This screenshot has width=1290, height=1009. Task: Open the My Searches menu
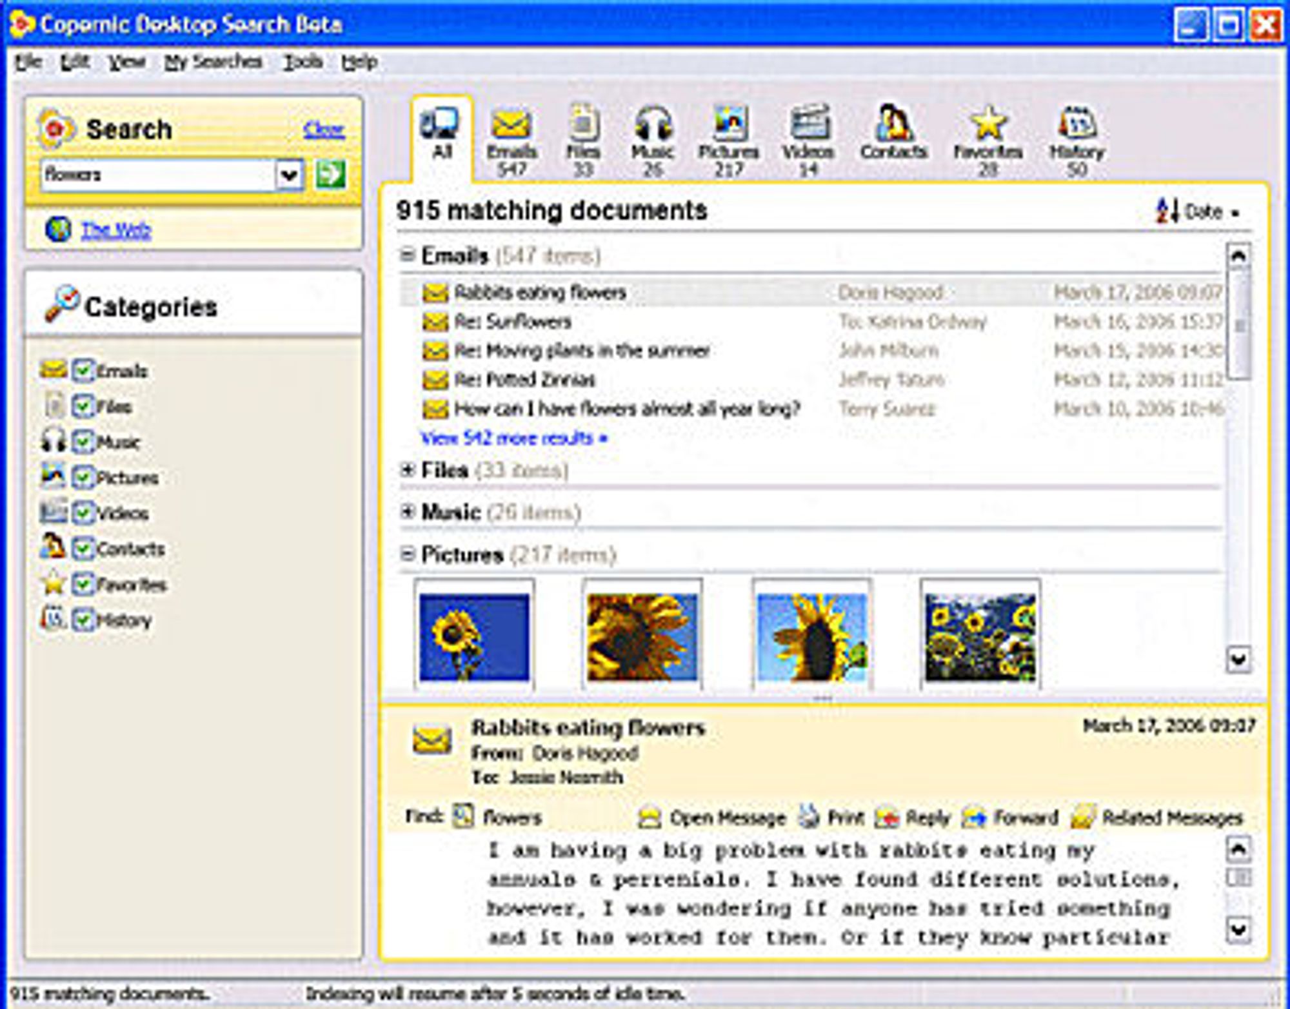pos(213,62)
